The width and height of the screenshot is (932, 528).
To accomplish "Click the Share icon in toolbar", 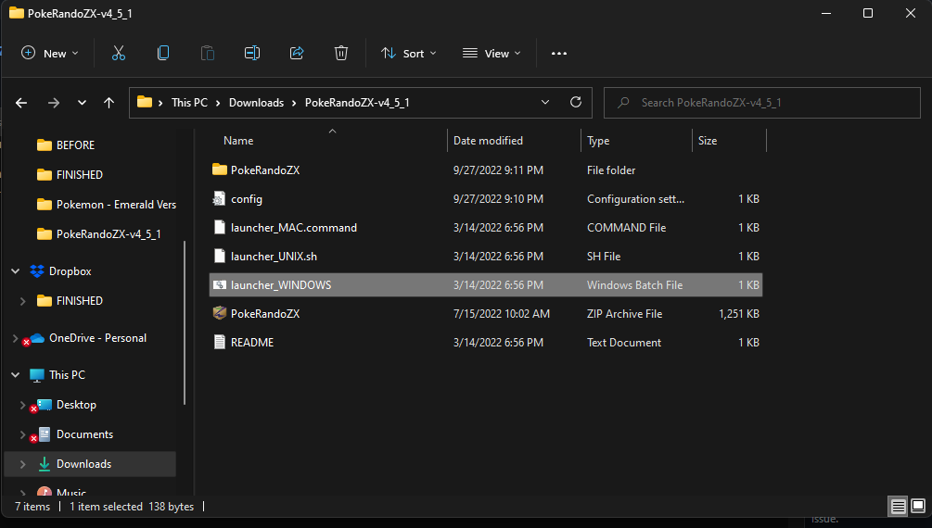I will (297, 54).
